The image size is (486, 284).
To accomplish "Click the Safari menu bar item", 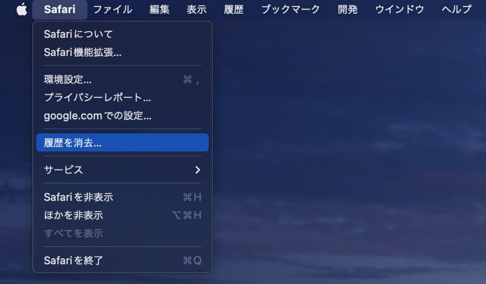I will [59, 9].
